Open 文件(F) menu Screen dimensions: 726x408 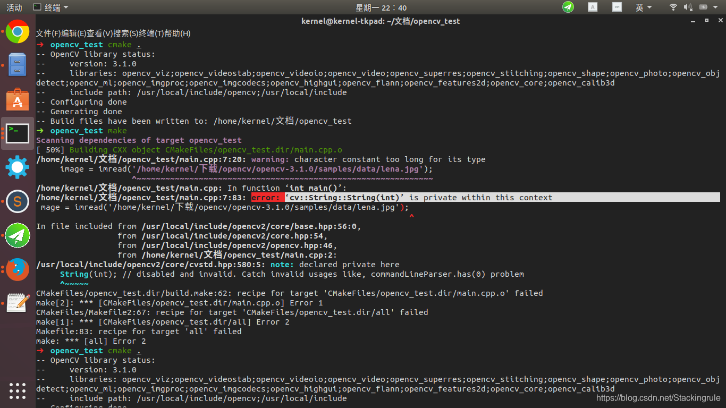pos(48,33)
